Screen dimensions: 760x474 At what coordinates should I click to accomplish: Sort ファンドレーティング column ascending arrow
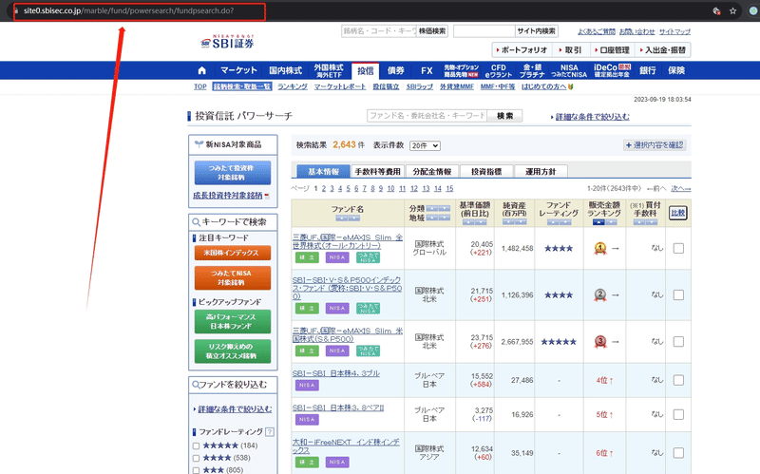click(x=553, y=222)
